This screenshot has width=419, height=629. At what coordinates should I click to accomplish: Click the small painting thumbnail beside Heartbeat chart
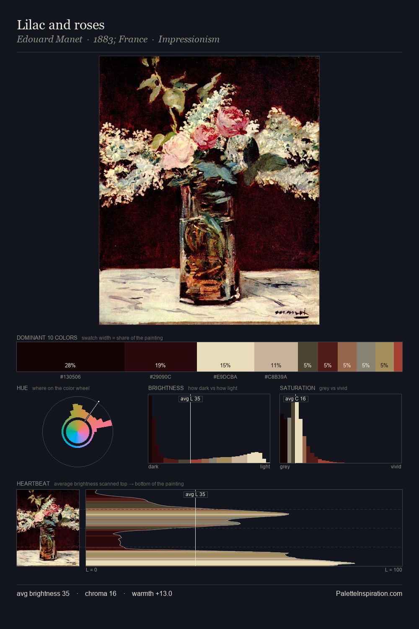[48, 528]
